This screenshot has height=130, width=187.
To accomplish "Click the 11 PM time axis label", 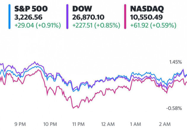I will tap(78, 124).
